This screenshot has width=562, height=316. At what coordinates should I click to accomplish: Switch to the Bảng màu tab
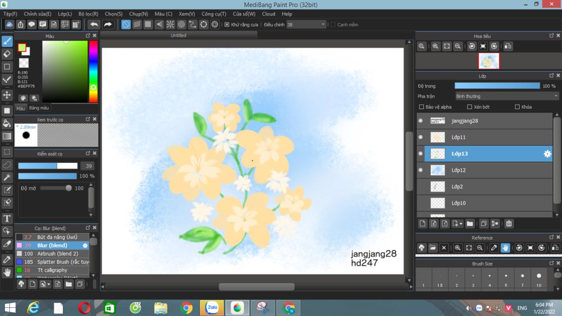39,108
